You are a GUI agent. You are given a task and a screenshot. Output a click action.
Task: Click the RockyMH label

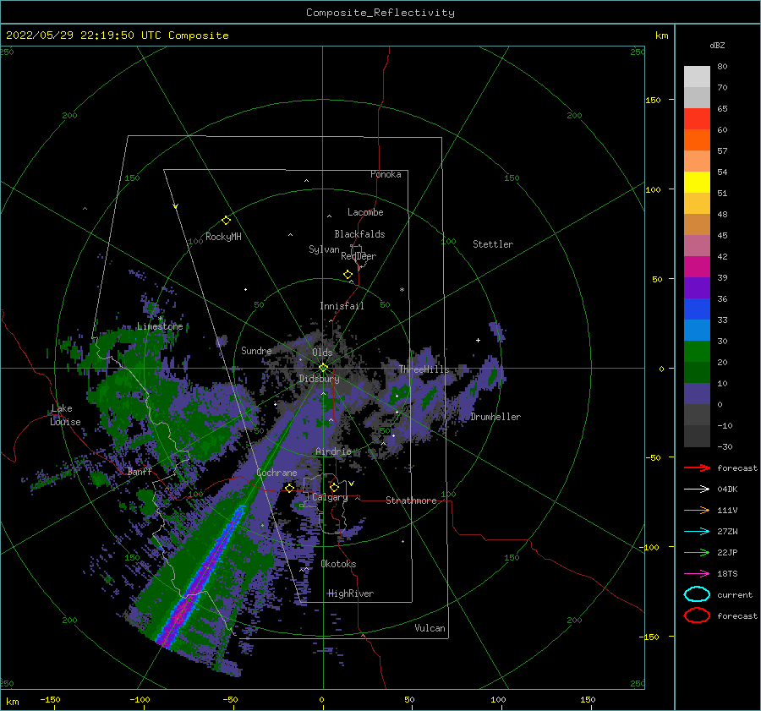[x=223, y=237]
